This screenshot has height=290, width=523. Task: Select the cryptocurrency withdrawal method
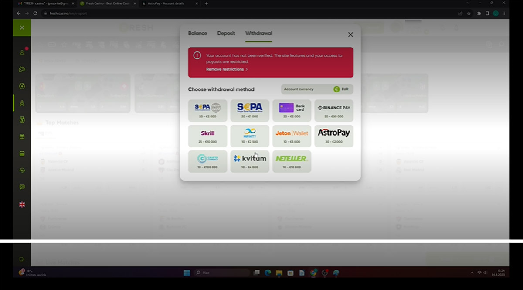click(x=207, y=161)
